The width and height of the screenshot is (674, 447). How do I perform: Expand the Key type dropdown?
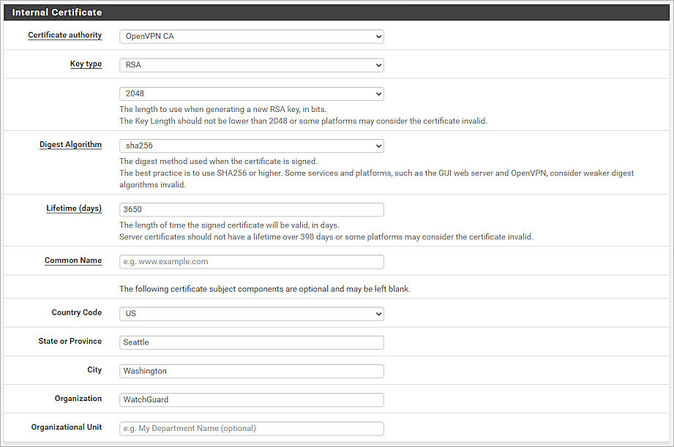click(251, 64)
